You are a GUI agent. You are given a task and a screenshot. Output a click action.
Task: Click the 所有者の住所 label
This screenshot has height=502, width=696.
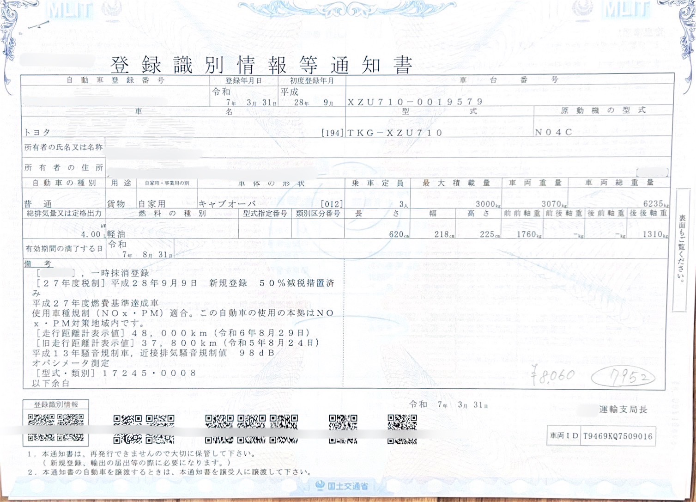click(64, 167)
